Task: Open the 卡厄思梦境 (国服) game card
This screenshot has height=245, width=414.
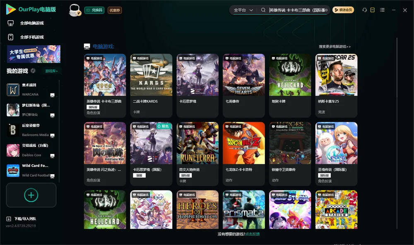Action: click(x=151, y=154)
